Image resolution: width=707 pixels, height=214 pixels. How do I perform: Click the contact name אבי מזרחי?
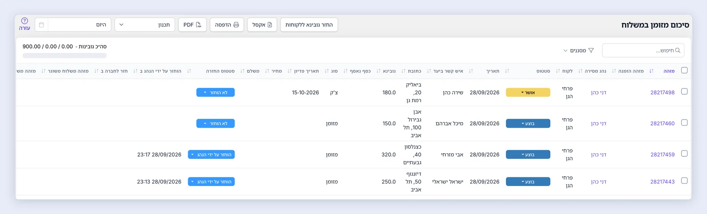coord(452,155)
